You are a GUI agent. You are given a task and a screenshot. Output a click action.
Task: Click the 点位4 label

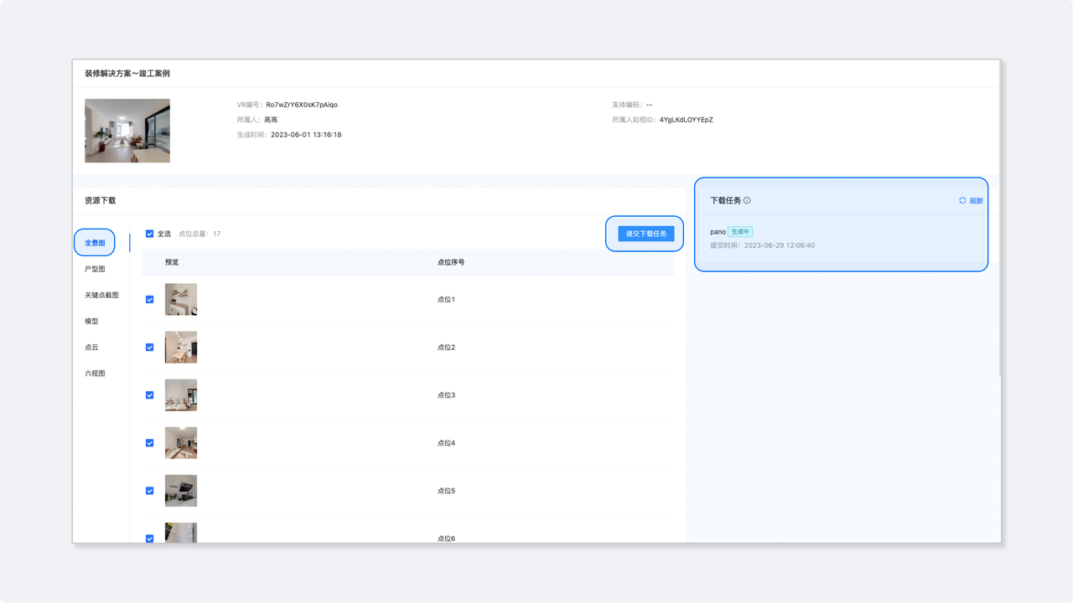point(446,443)
